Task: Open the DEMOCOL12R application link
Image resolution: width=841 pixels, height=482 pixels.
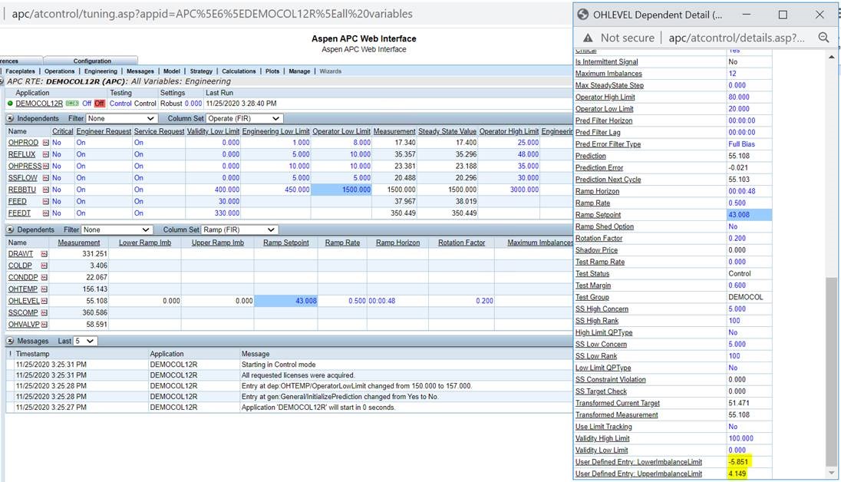Action: click(x=39, y=104)
